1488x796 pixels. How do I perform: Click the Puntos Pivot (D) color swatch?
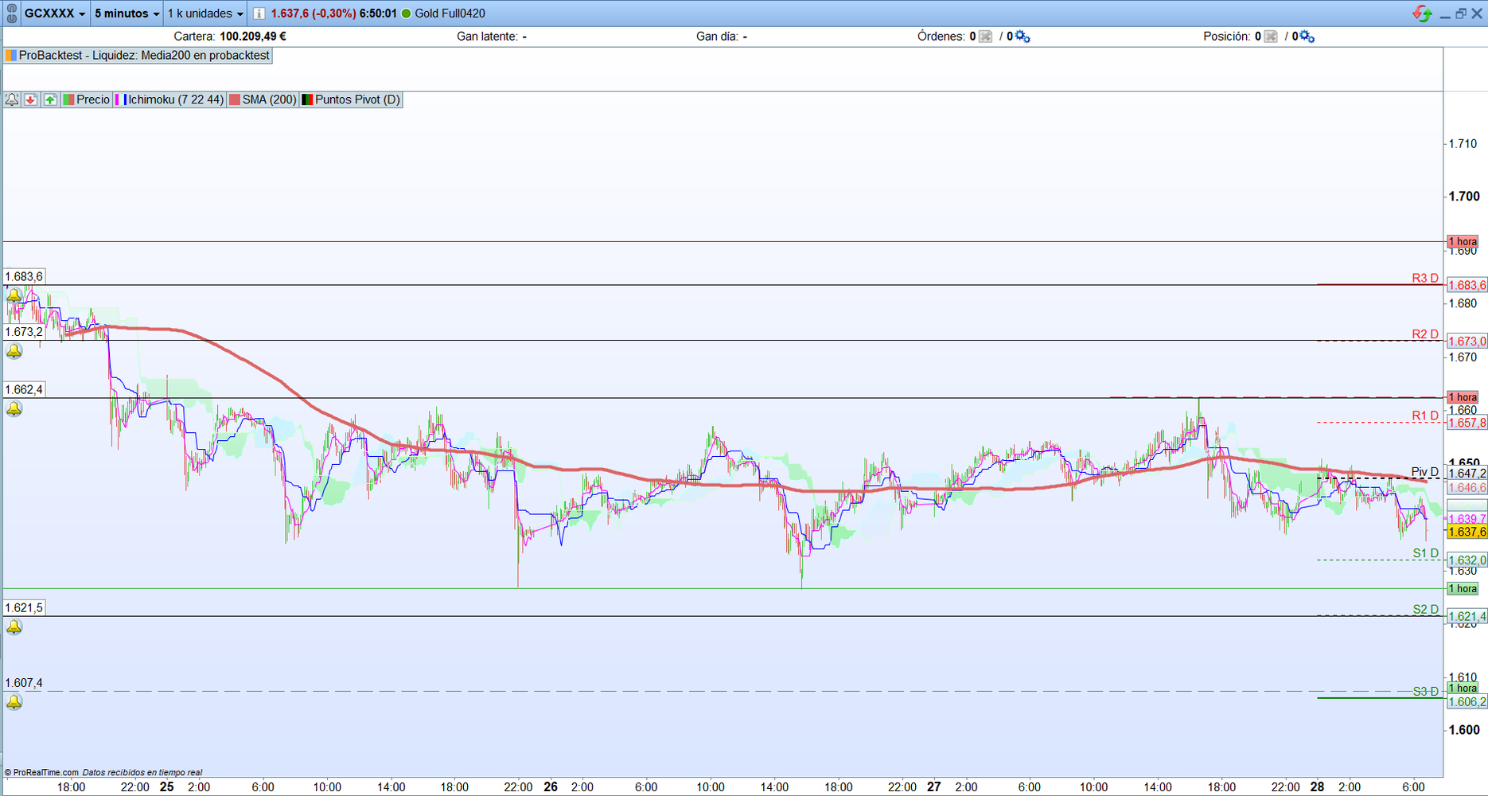click(x=307, y=99)
